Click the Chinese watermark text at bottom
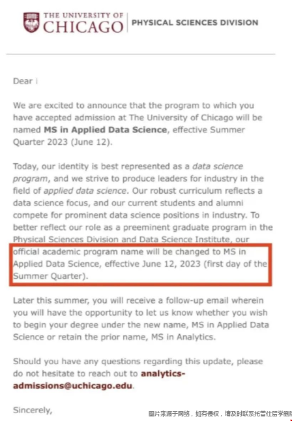292x421 pixels. pos(220,414)
